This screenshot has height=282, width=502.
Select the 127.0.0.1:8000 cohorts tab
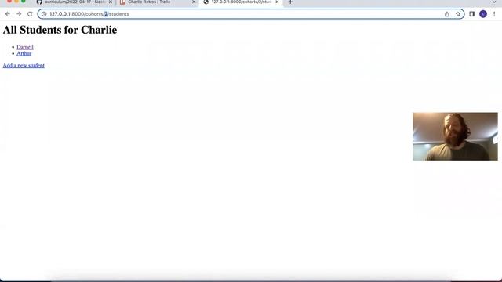[x=241, y=2]
